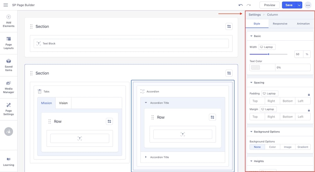Viewport: 315px width, 172px height.
Task: Open Add Elements in sidebar
Action: pos(9,21)
